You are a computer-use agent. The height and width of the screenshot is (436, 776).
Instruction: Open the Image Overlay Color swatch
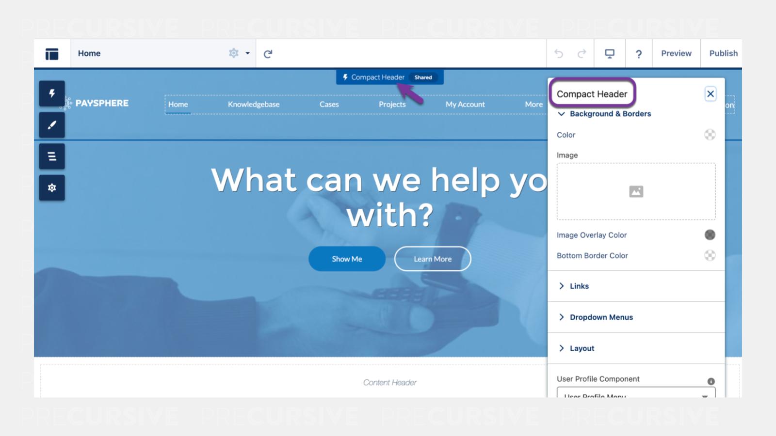(710, 235)
